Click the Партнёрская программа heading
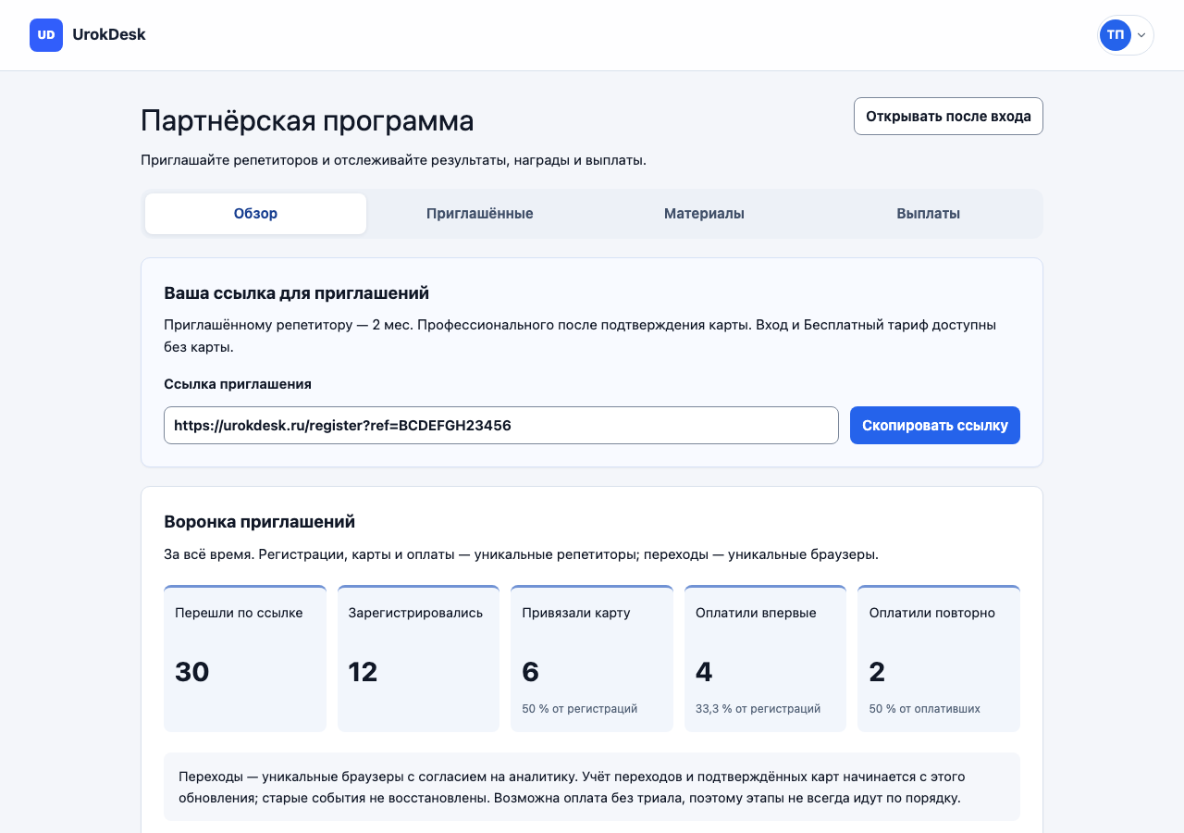The image size is (1184, 833). [307, 121]
